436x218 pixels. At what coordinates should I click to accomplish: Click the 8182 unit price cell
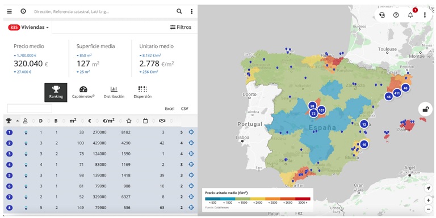click(125, 132)
